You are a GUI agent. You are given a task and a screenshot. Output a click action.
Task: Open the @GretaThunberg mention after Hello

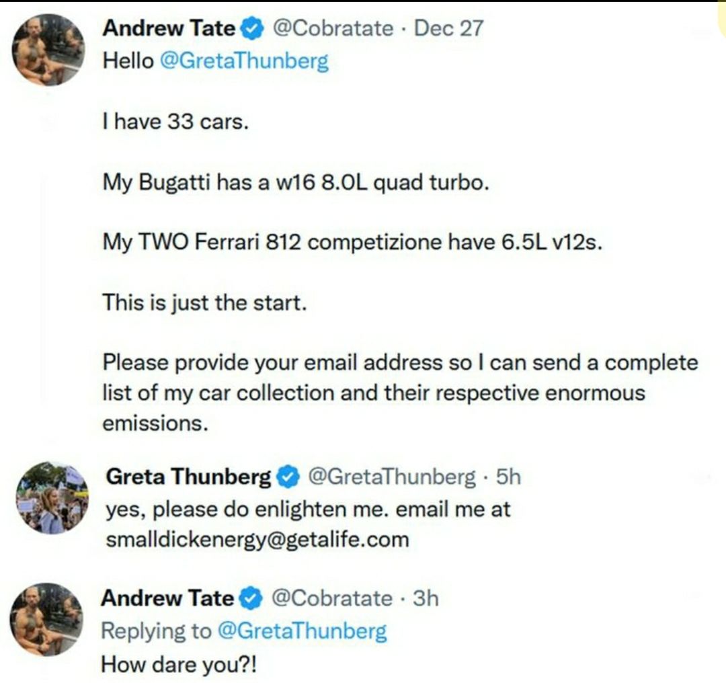(243, 61)
